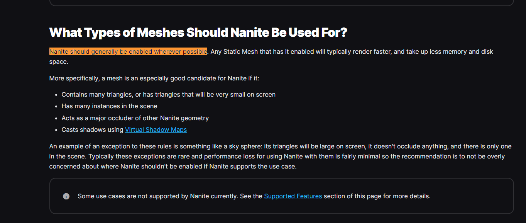Click the bullet Has many instances in the scene
This screenshot has height=223, width=526.
109,106
